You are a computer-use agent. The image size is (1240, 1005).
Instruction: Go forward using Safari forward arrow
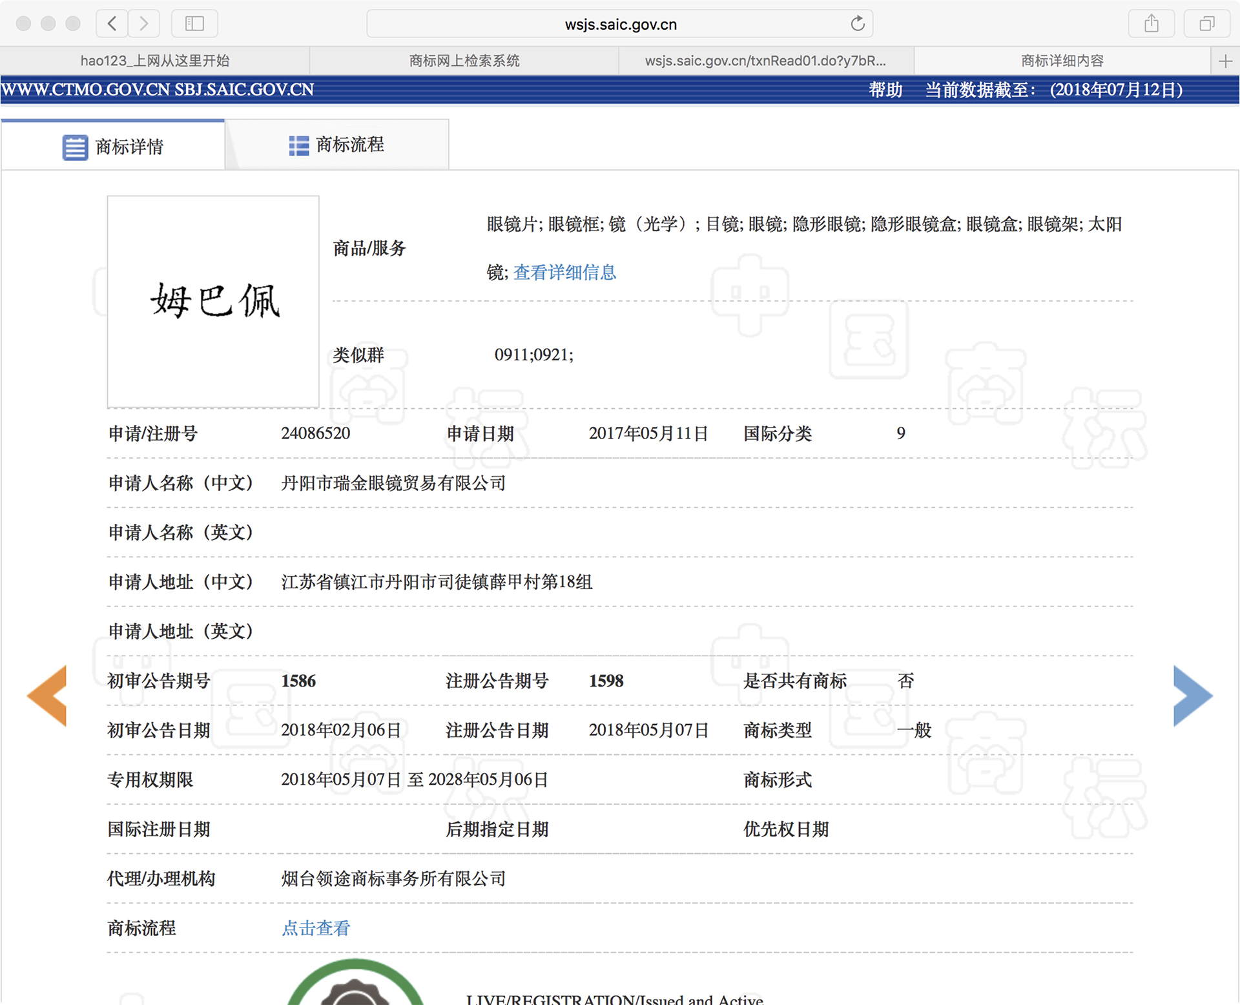143,24
